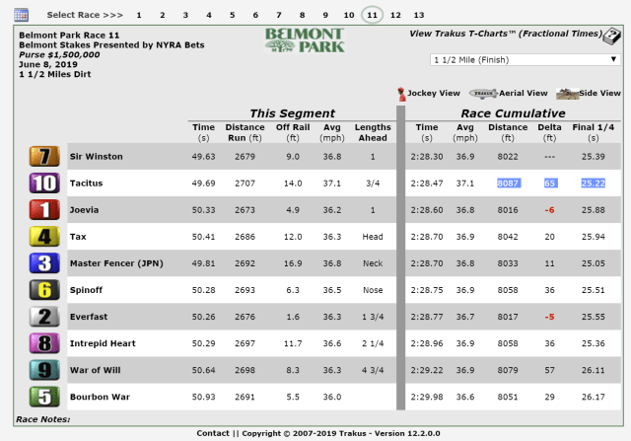Switch to Side View text link

pos(599,93)
